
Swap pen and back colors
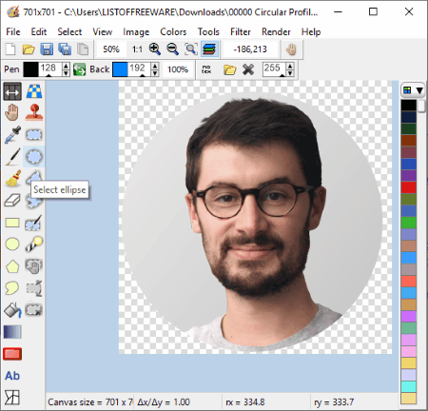(79, 69)
